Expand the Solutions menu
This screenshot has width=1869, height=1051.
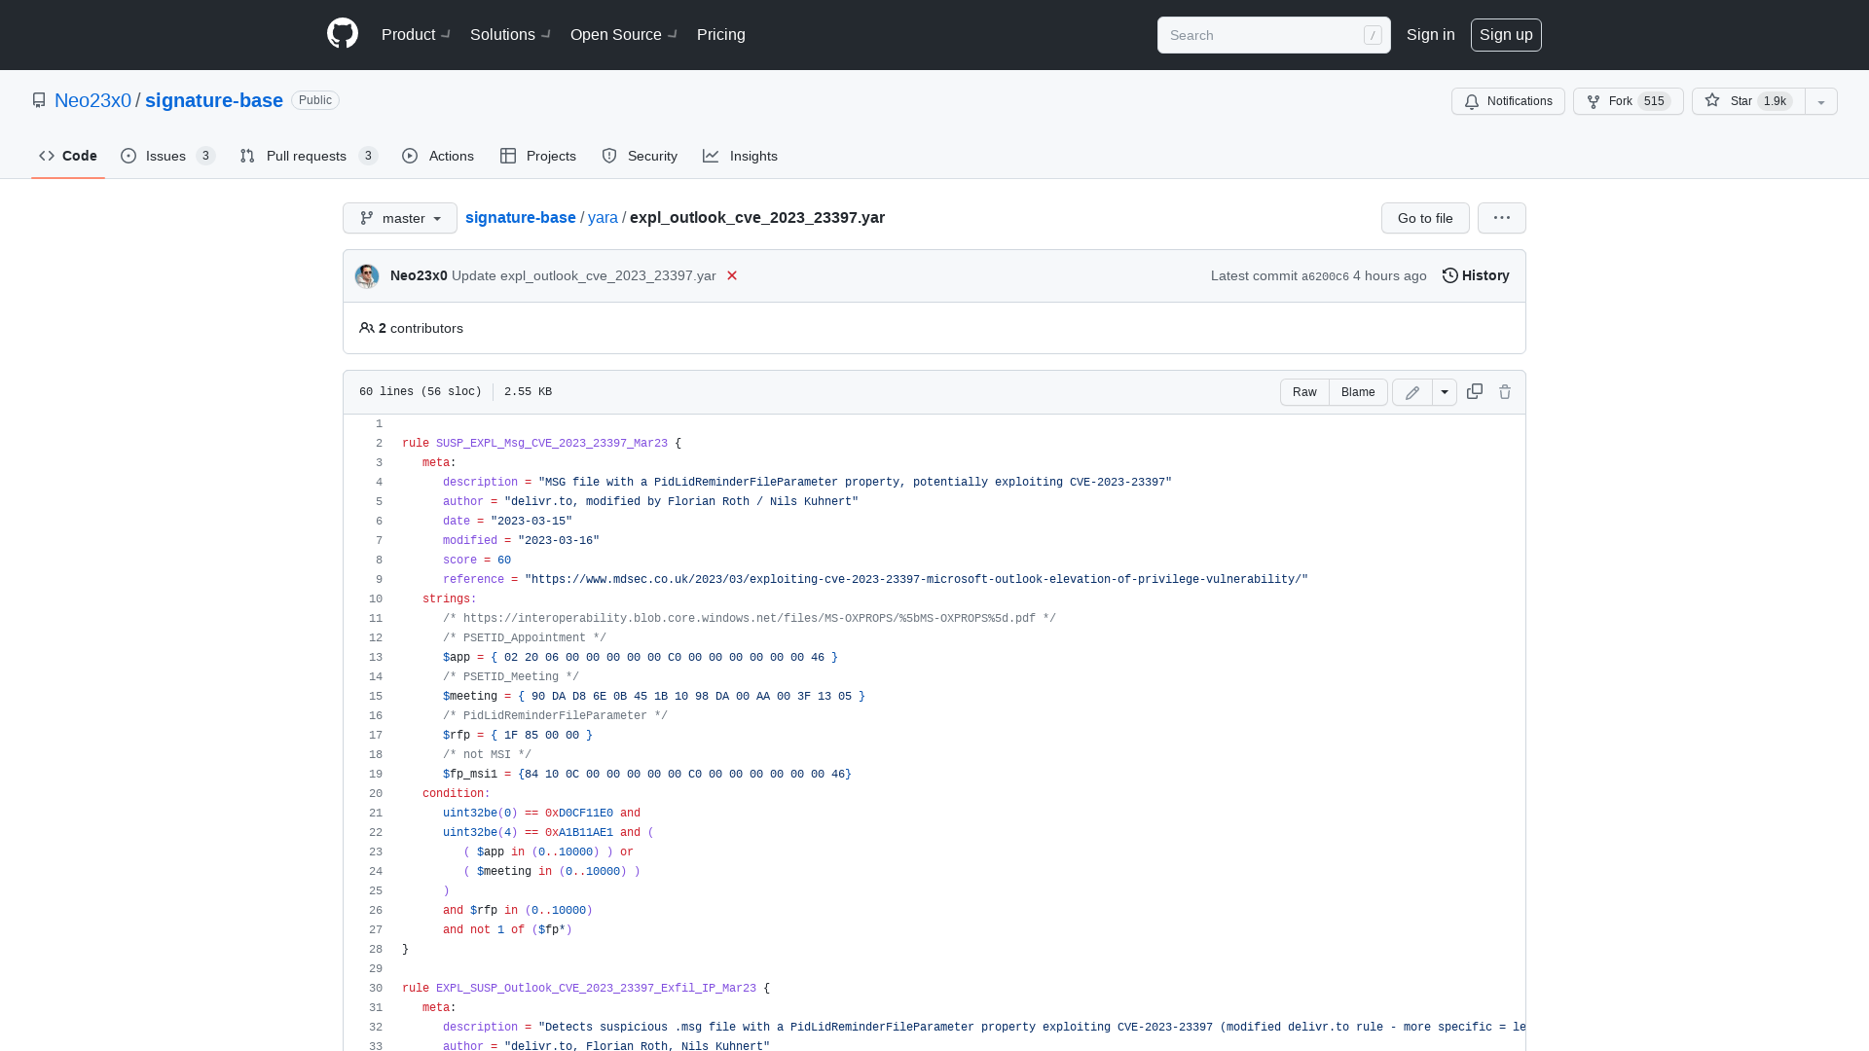point(510,34)
